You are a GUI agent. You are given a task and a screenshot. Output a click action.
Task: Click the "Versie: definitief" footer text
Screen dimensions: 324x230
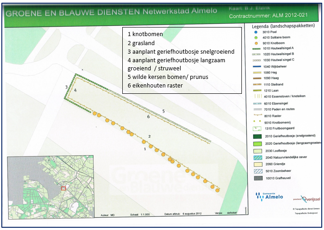tap(226, 213)
